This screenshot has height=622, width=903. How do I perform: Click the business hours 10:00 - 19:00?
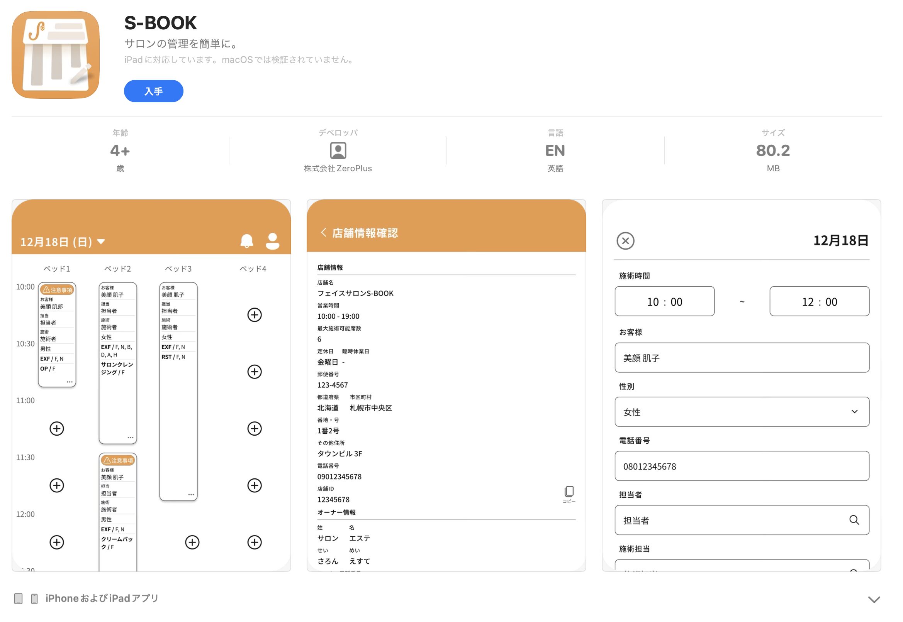coord(338,316)
